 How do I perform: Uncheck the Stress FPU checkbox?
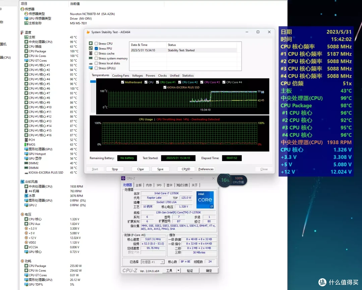(x=96, y=49)
